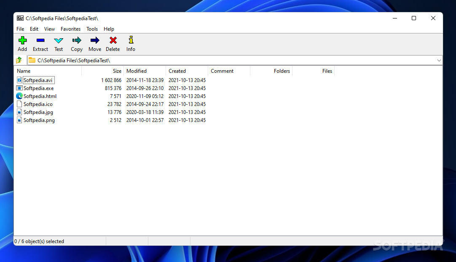Select the Softpedia.jpg file name
This screenshot has width=456, height=262.
(x=38, y=112)
